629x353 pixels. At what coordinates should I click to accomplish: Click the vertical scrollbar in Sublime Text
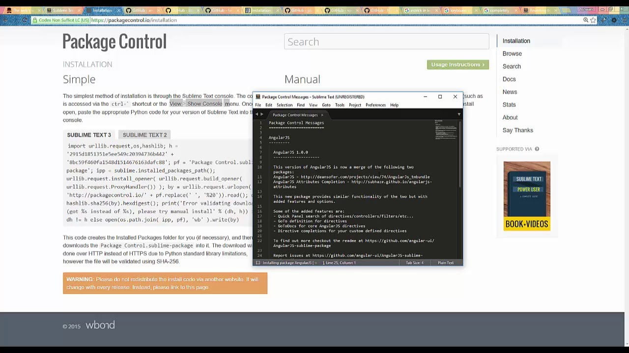click(460, 154)
